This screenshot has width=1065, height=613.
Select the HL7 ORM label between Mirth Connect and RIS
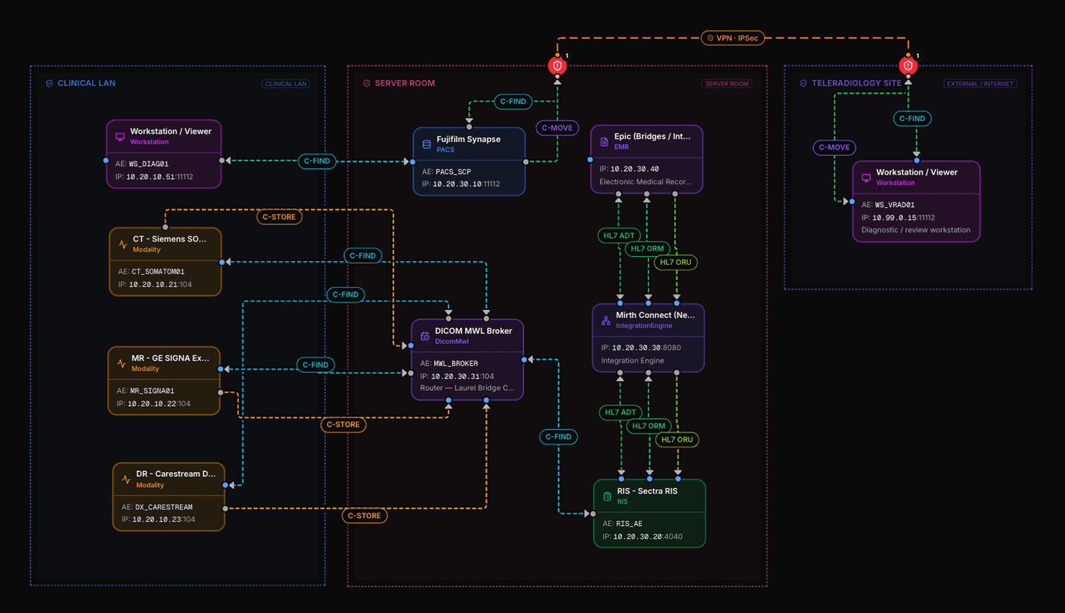pos(649,426)
